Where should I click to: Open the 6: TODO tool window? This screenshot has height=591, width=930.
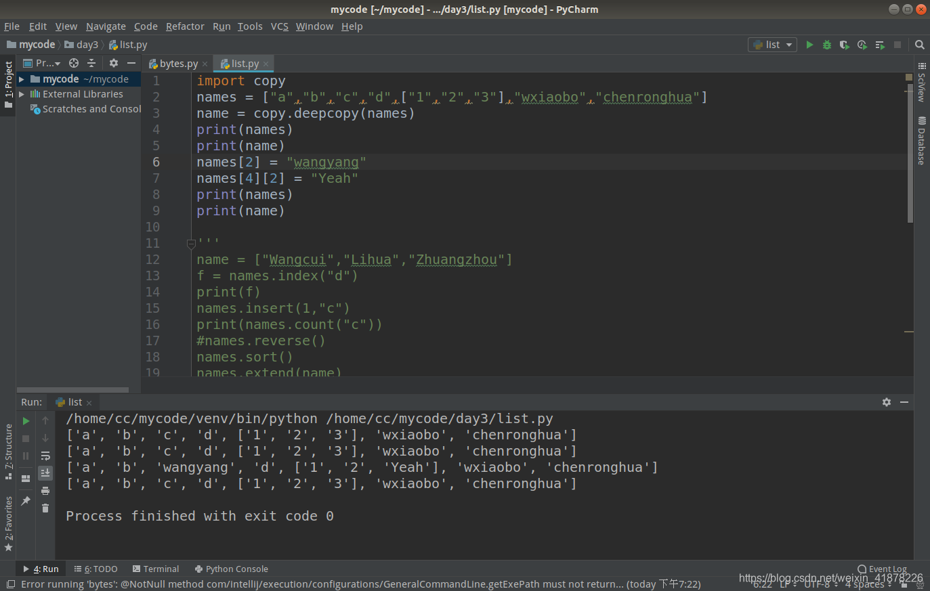[96, 569]
